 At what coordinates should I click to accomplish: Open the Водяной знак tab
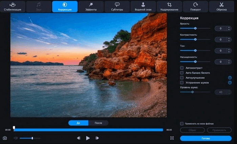(143, 6)
